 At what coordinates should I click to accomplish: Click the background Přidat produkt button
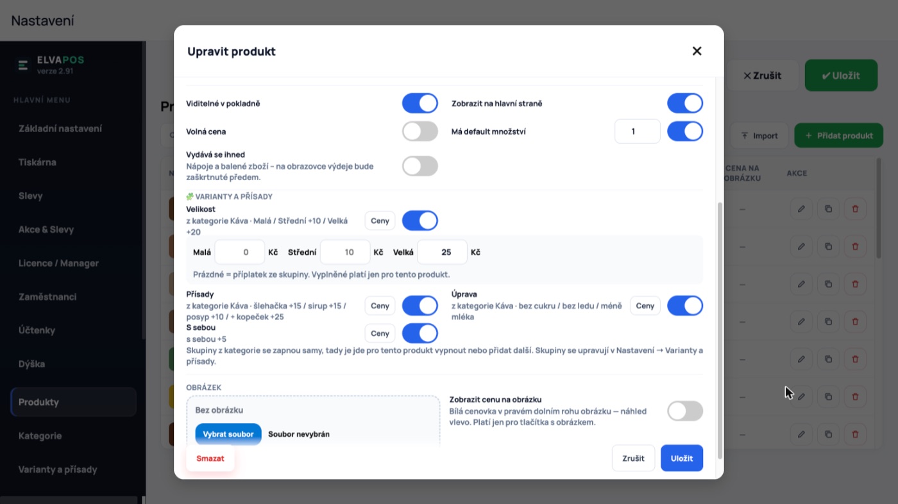(x=839, y=136)
